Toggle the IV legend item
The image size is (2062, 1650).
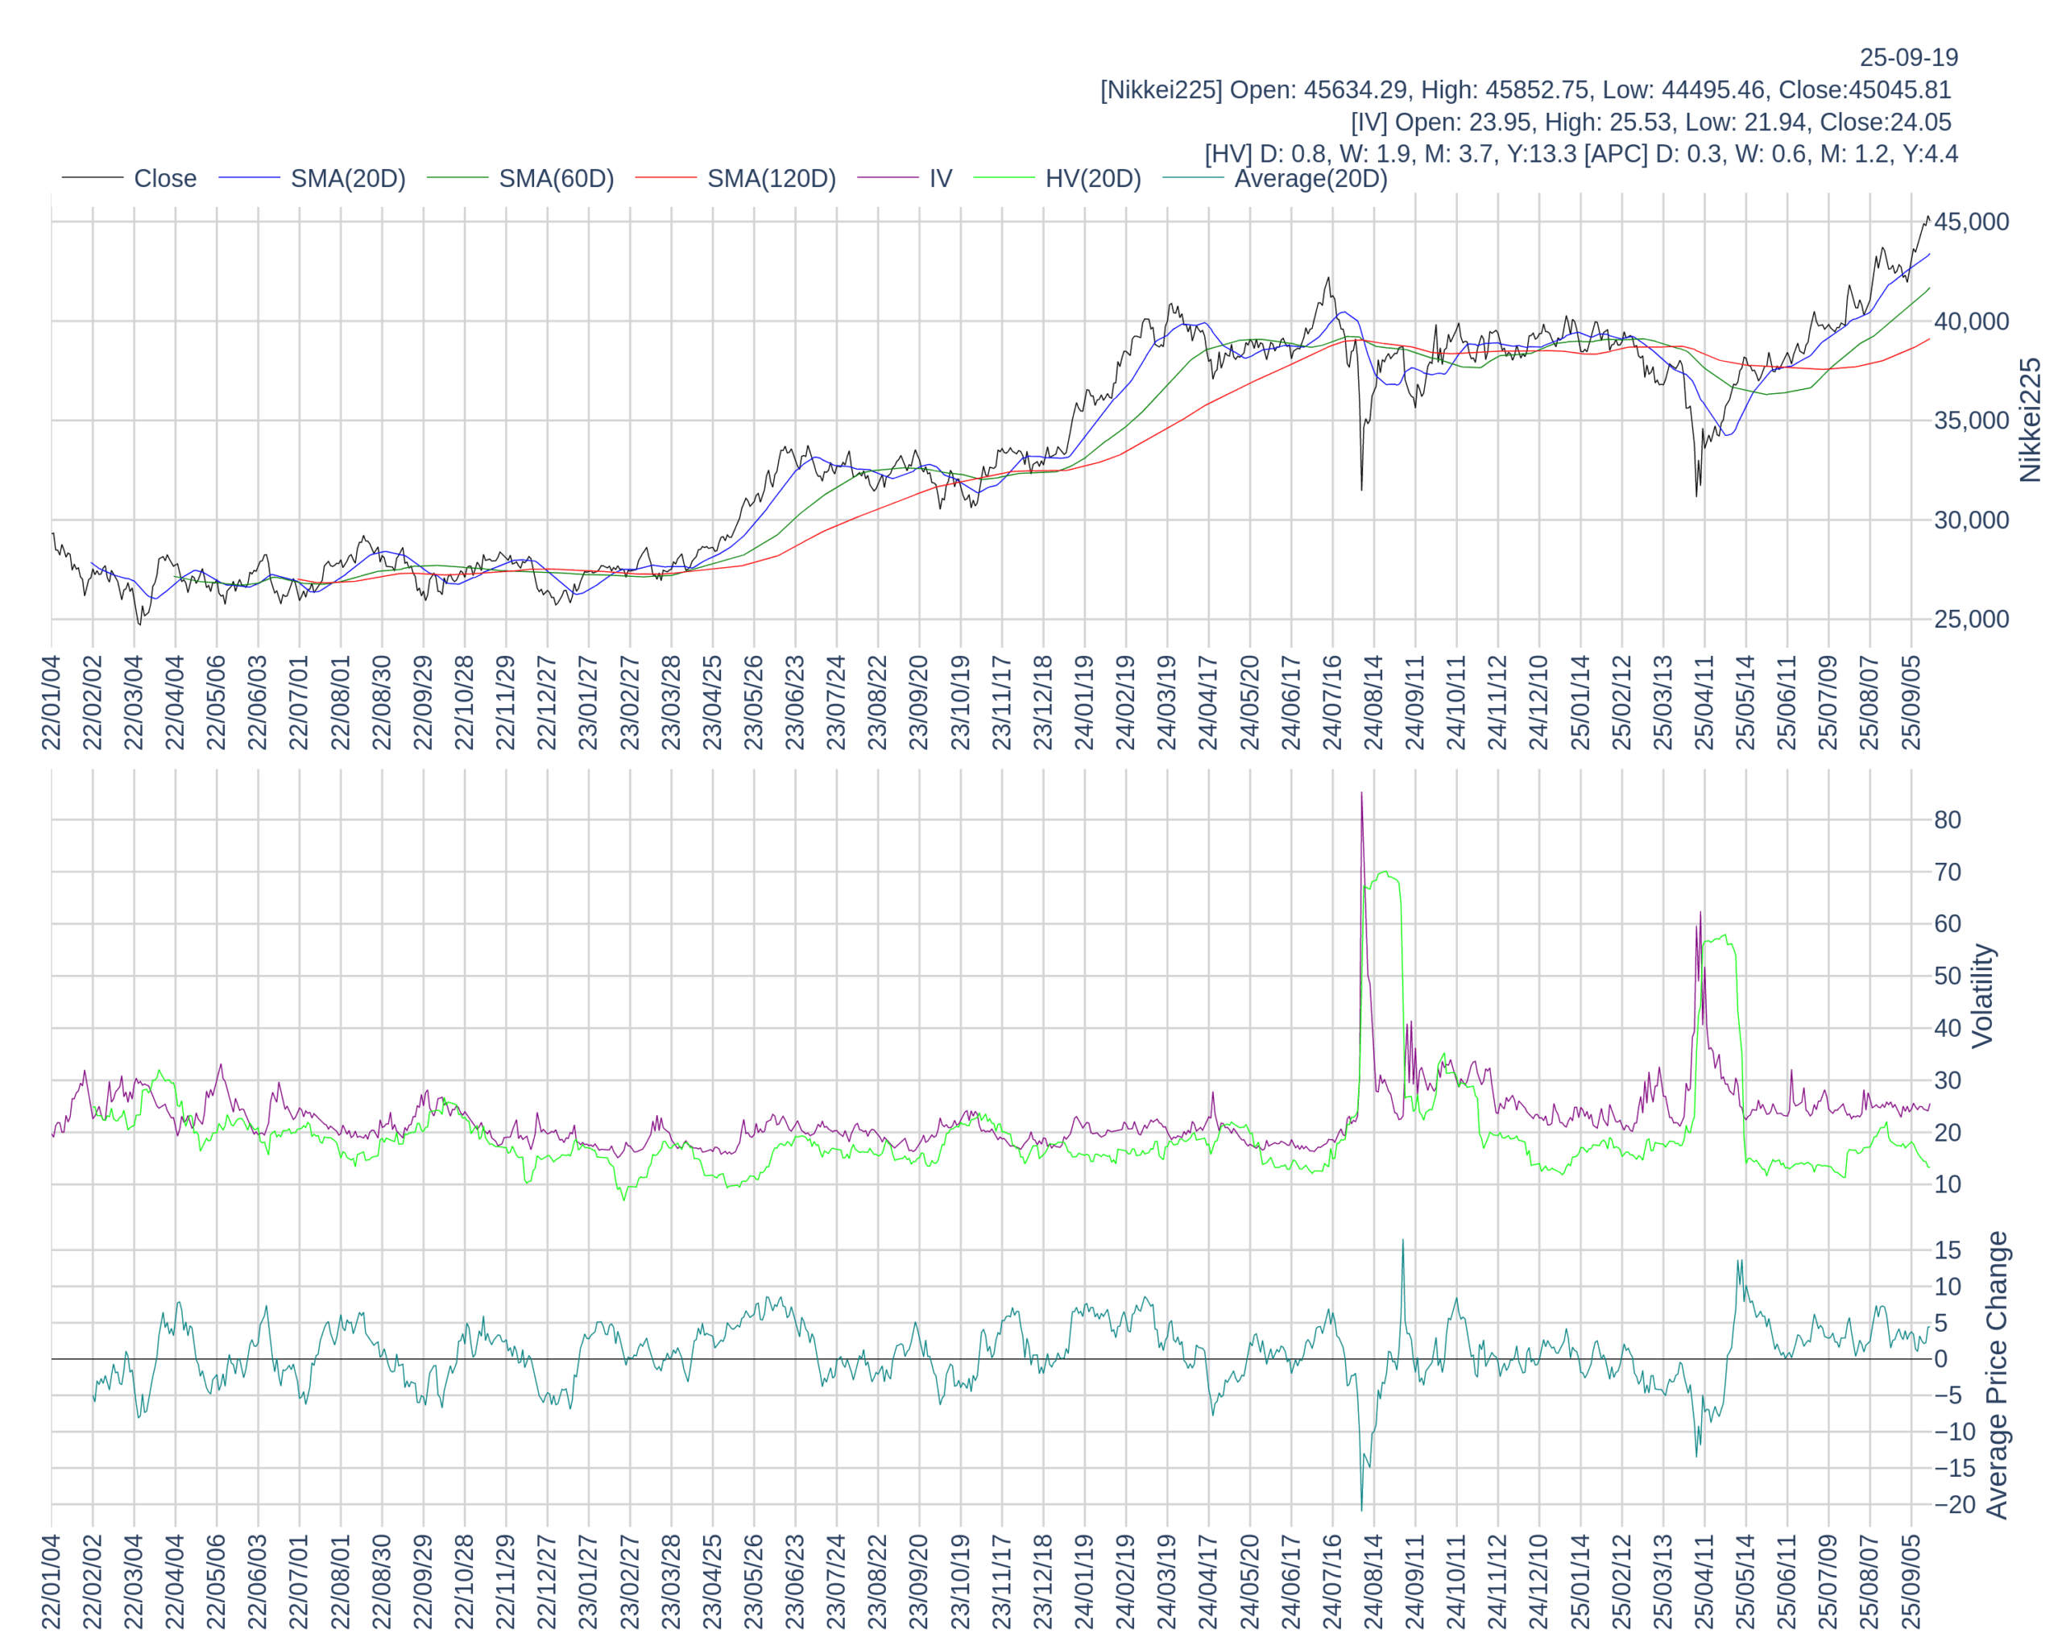940,179
